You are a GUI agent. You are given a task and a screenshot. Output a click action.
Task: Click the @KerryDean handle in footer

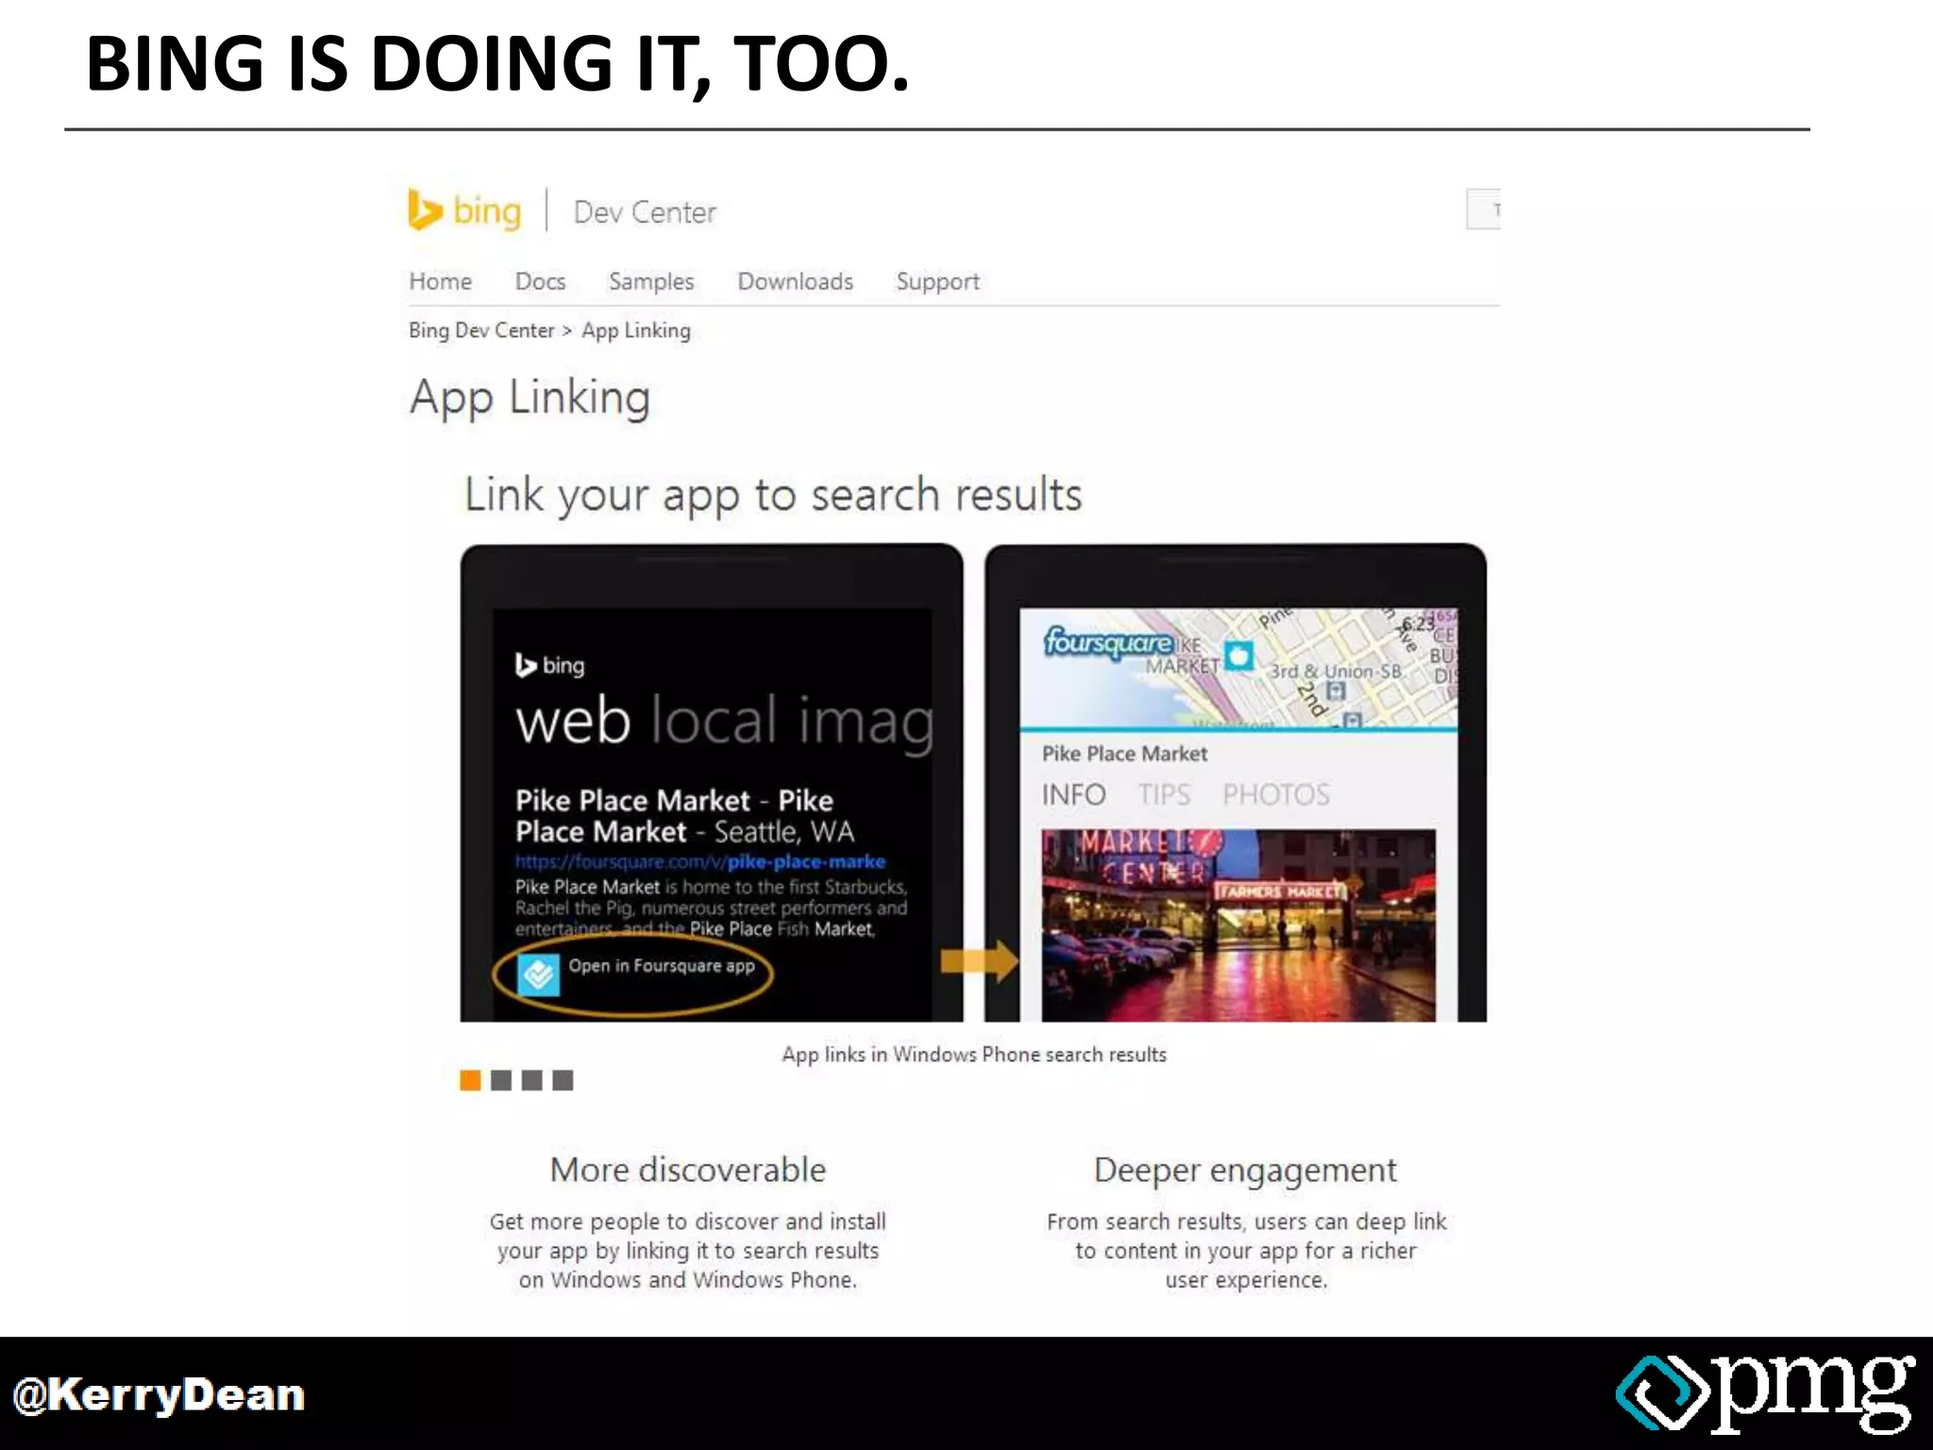click(159, 1395)
